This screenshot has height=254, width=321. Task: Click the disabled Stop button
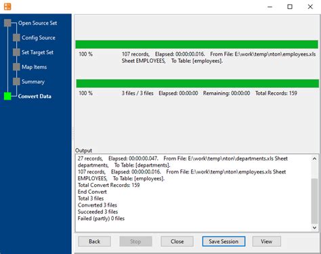tap(135, 242)
